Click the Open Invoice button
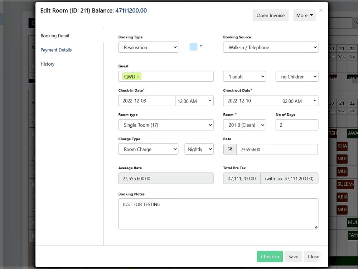 pyautogui.click(x=270, y=15)
